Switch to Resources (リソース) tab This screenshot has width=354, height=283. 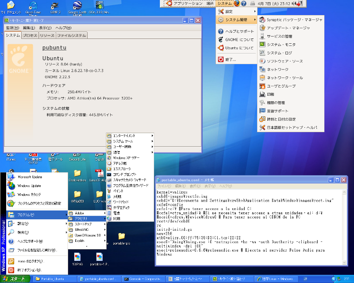(x=47, y=35)
